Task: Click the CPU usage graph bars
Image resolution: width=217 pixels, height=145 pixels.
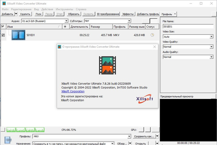Action: tap(25, 130)
